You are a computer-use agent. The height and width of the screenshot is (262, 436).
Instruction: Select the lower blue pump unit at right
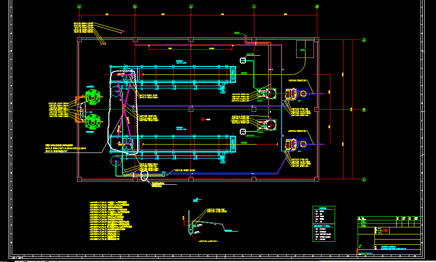296,145
